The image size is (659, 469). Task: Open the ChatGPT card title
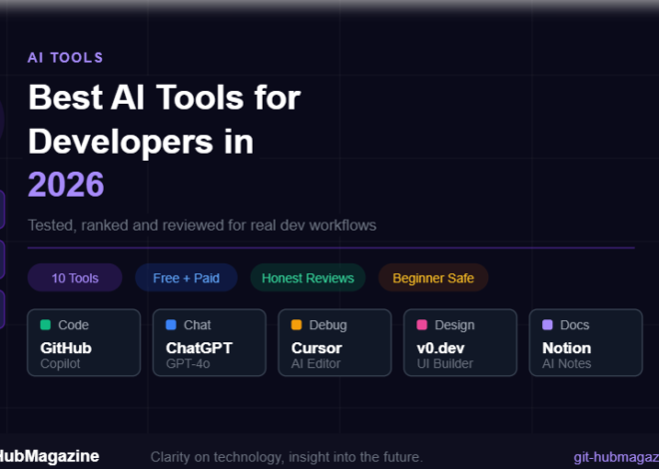click(x=200, y=348)
